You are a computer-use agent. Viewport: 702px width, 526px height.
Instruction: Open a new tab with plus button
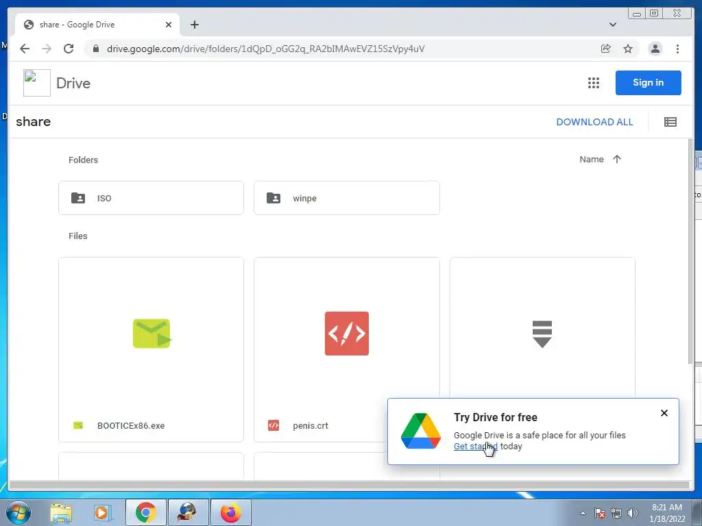click(194, 25)
